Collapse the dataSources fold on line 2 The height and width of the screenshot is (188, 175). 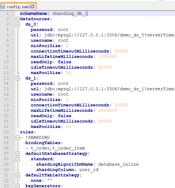click(18, 19)
